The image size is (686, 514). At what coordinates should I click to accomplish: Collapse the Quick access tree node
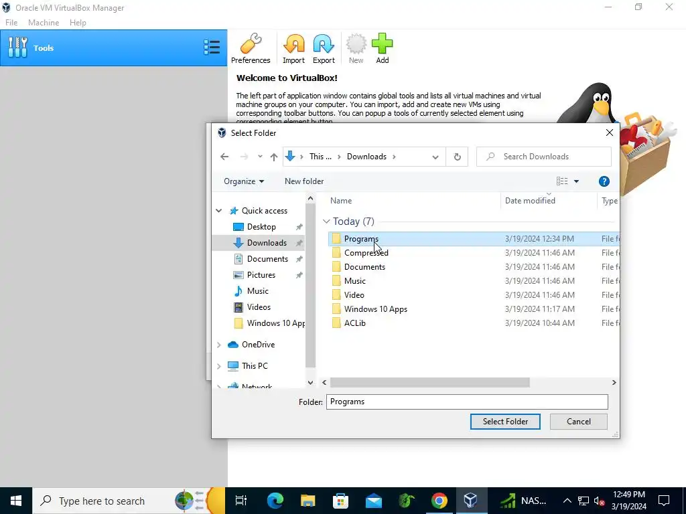click(x=219, y=211)
